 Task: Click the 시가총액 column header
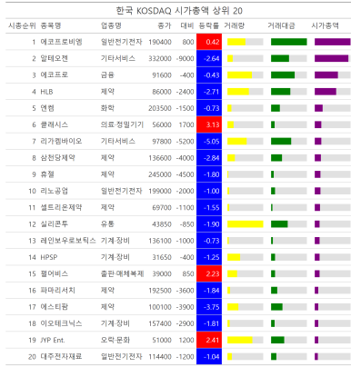[x=325, y=25]
